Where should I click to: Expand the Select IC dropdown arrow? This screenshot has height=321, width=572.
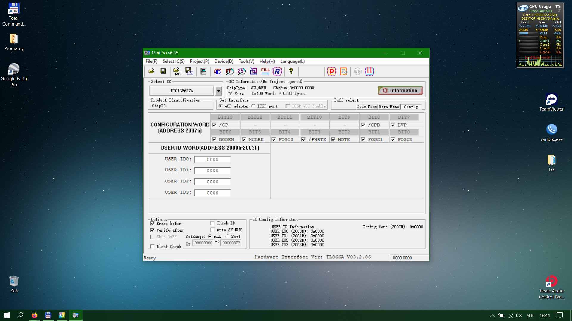coord(219,91)
